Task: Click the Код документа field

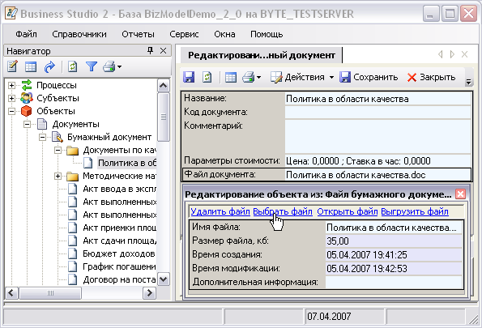Action: [x=377, y=113]
